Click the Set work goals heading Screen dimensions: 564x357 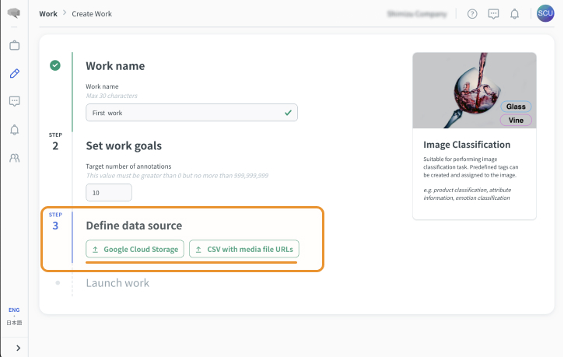click(124, 145)
